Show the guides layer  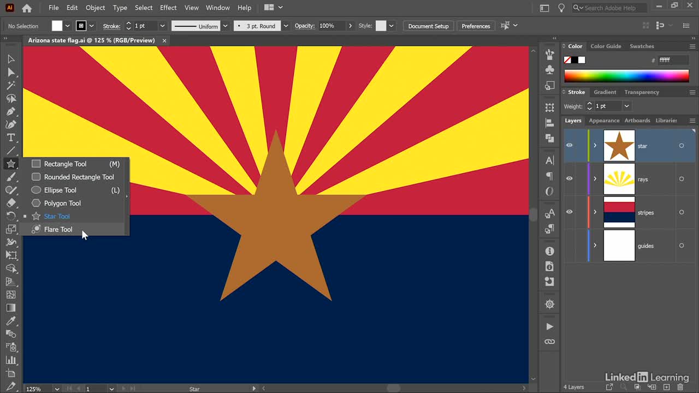pos(569,246)
